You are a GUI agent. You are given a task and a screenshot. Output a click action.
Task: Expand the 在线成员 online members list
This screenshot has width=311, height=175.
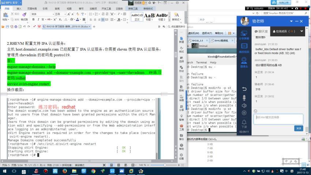[302, 31]
